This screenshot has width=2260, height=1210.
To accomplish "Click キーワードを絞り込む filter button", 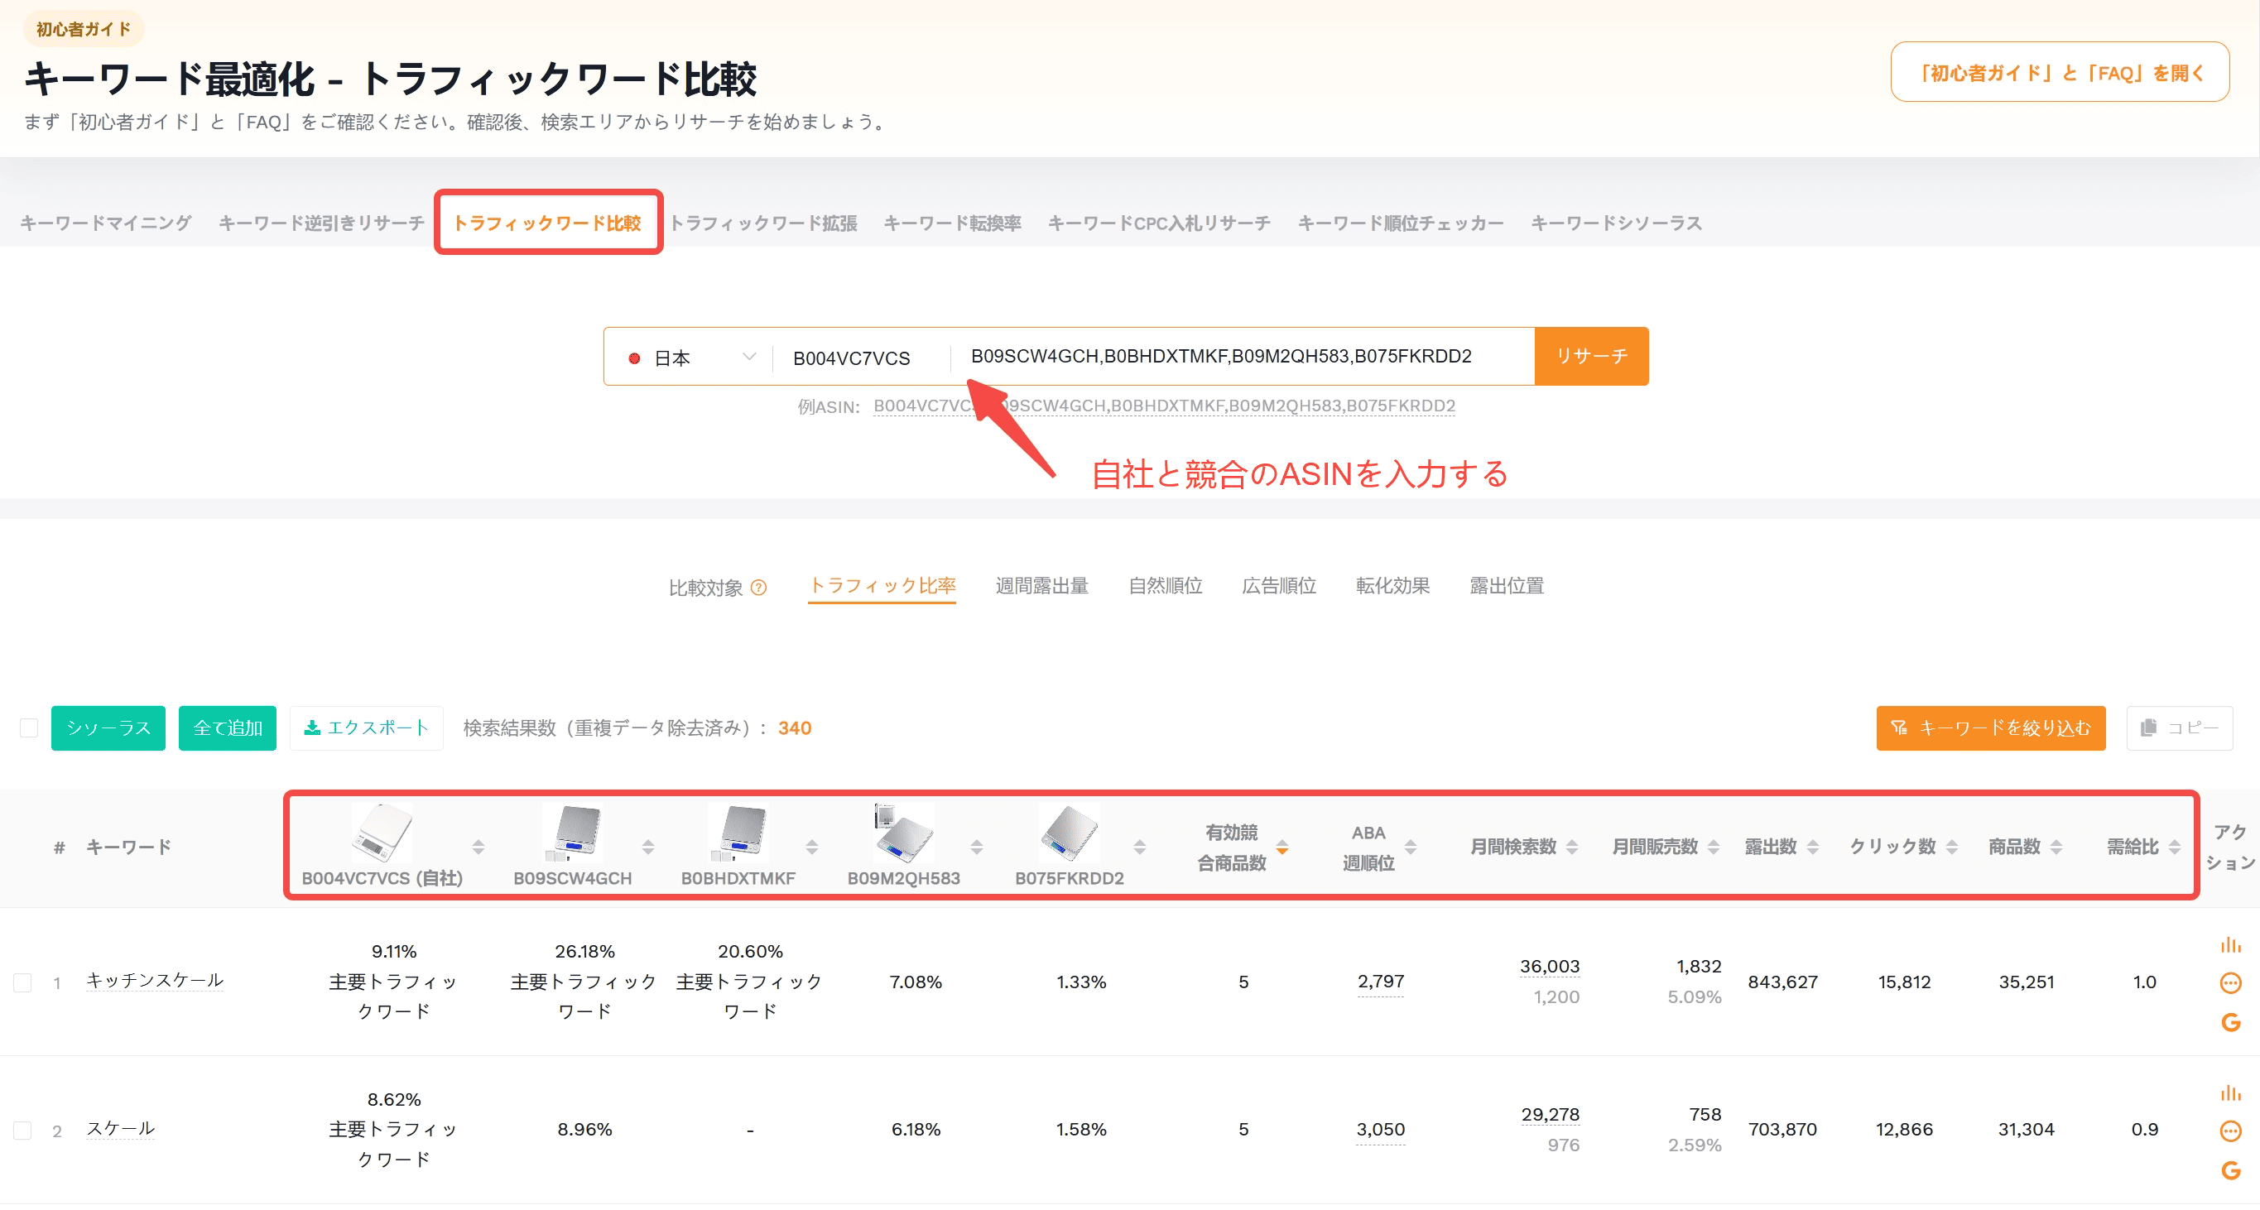I will (x=1991, y=727).
